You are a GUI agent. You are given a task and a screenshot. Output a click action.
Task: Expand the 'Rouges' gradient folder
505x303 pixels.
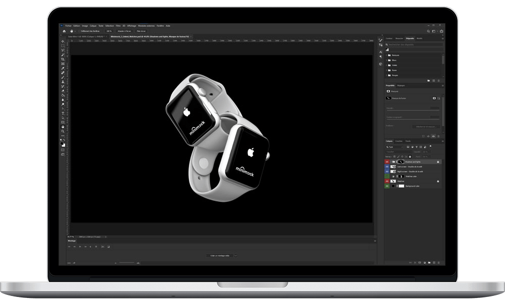click(x=386, y=75)
